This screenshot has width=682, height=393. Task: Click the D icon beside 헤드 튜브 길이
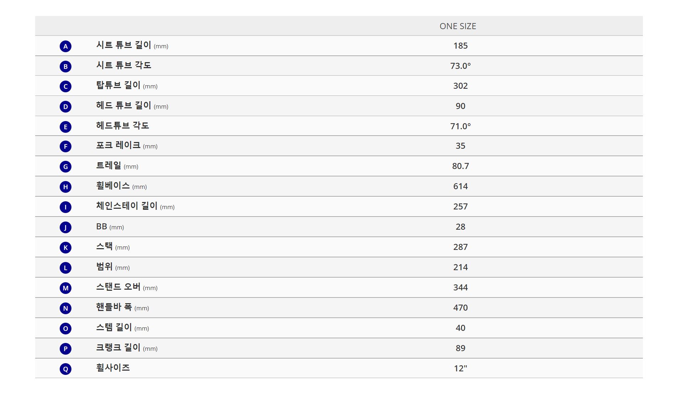65,107
